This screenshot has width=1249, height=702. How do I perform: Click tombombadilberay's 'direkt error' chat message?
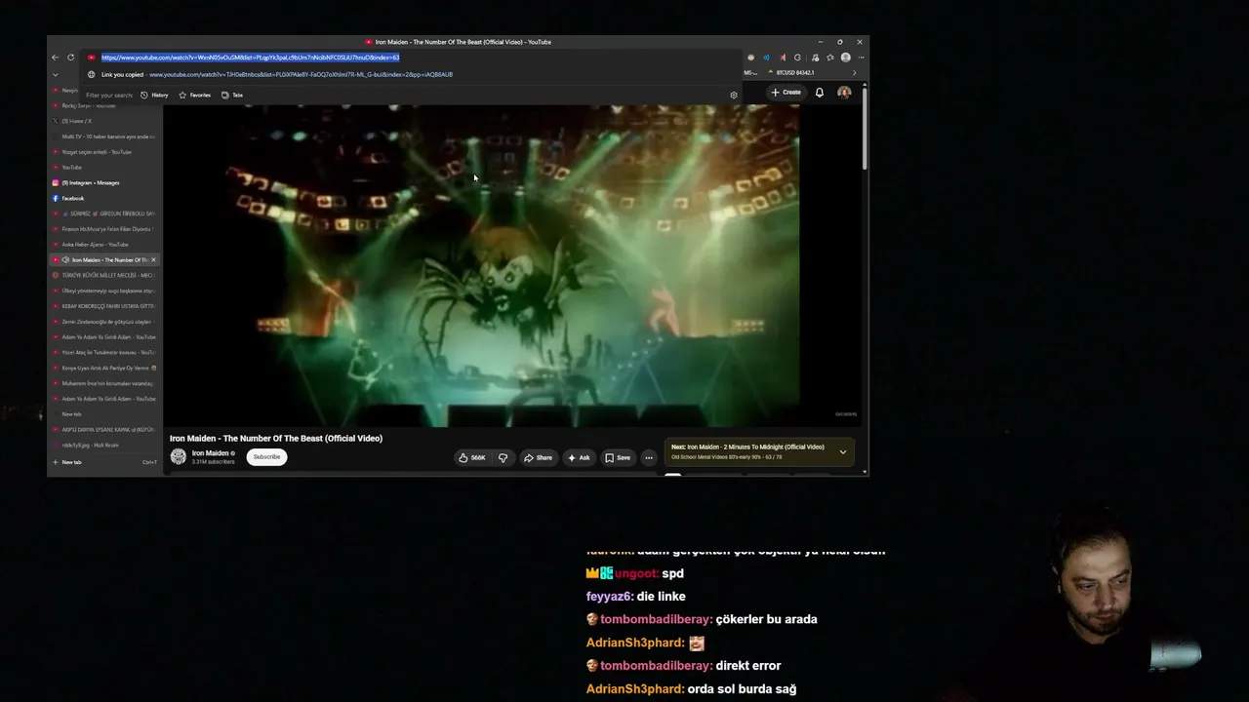[x=748, y=666]
